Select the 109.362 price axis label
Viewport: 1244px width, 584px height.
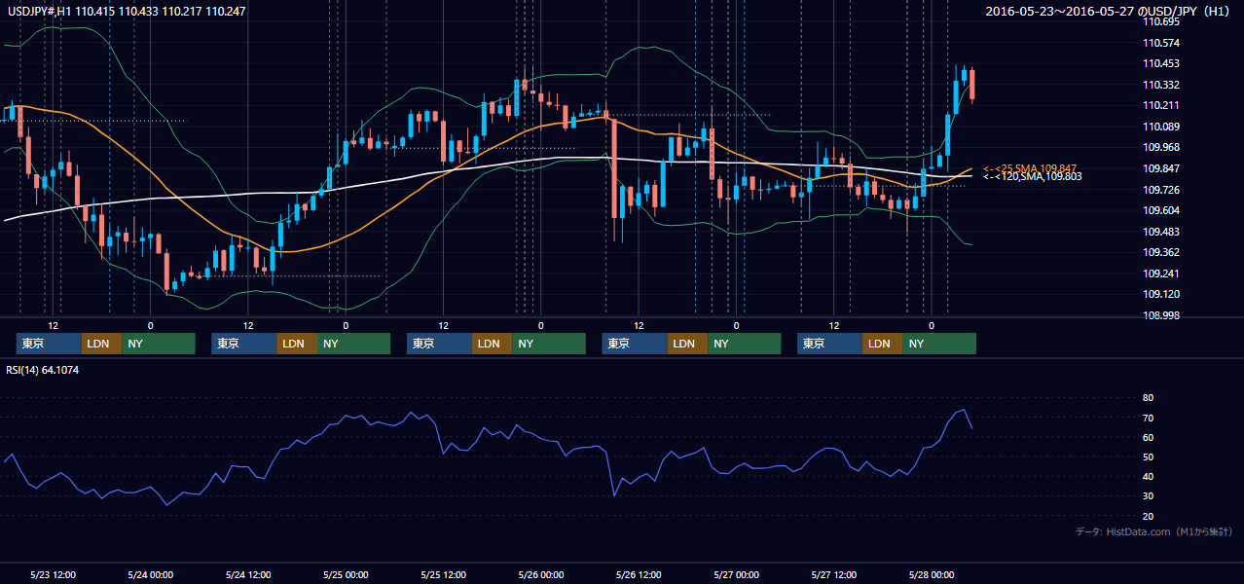pyautogui.click(x=1160, y=252)
